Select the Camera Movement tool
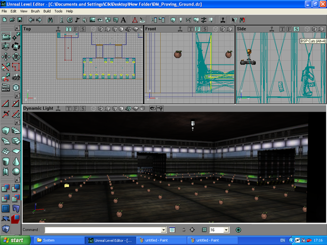 click(x=6, y=37)
